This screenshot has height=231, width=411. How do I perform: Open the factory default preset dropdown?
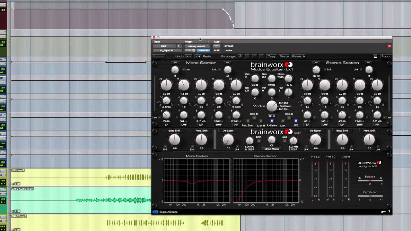[197, 46]
